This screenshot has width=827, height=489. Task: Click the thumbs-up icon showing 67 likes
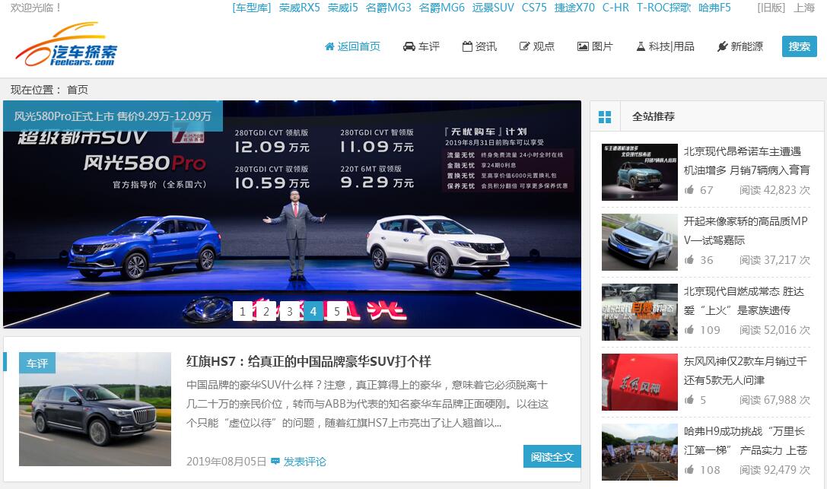click(x=689, y=189)
